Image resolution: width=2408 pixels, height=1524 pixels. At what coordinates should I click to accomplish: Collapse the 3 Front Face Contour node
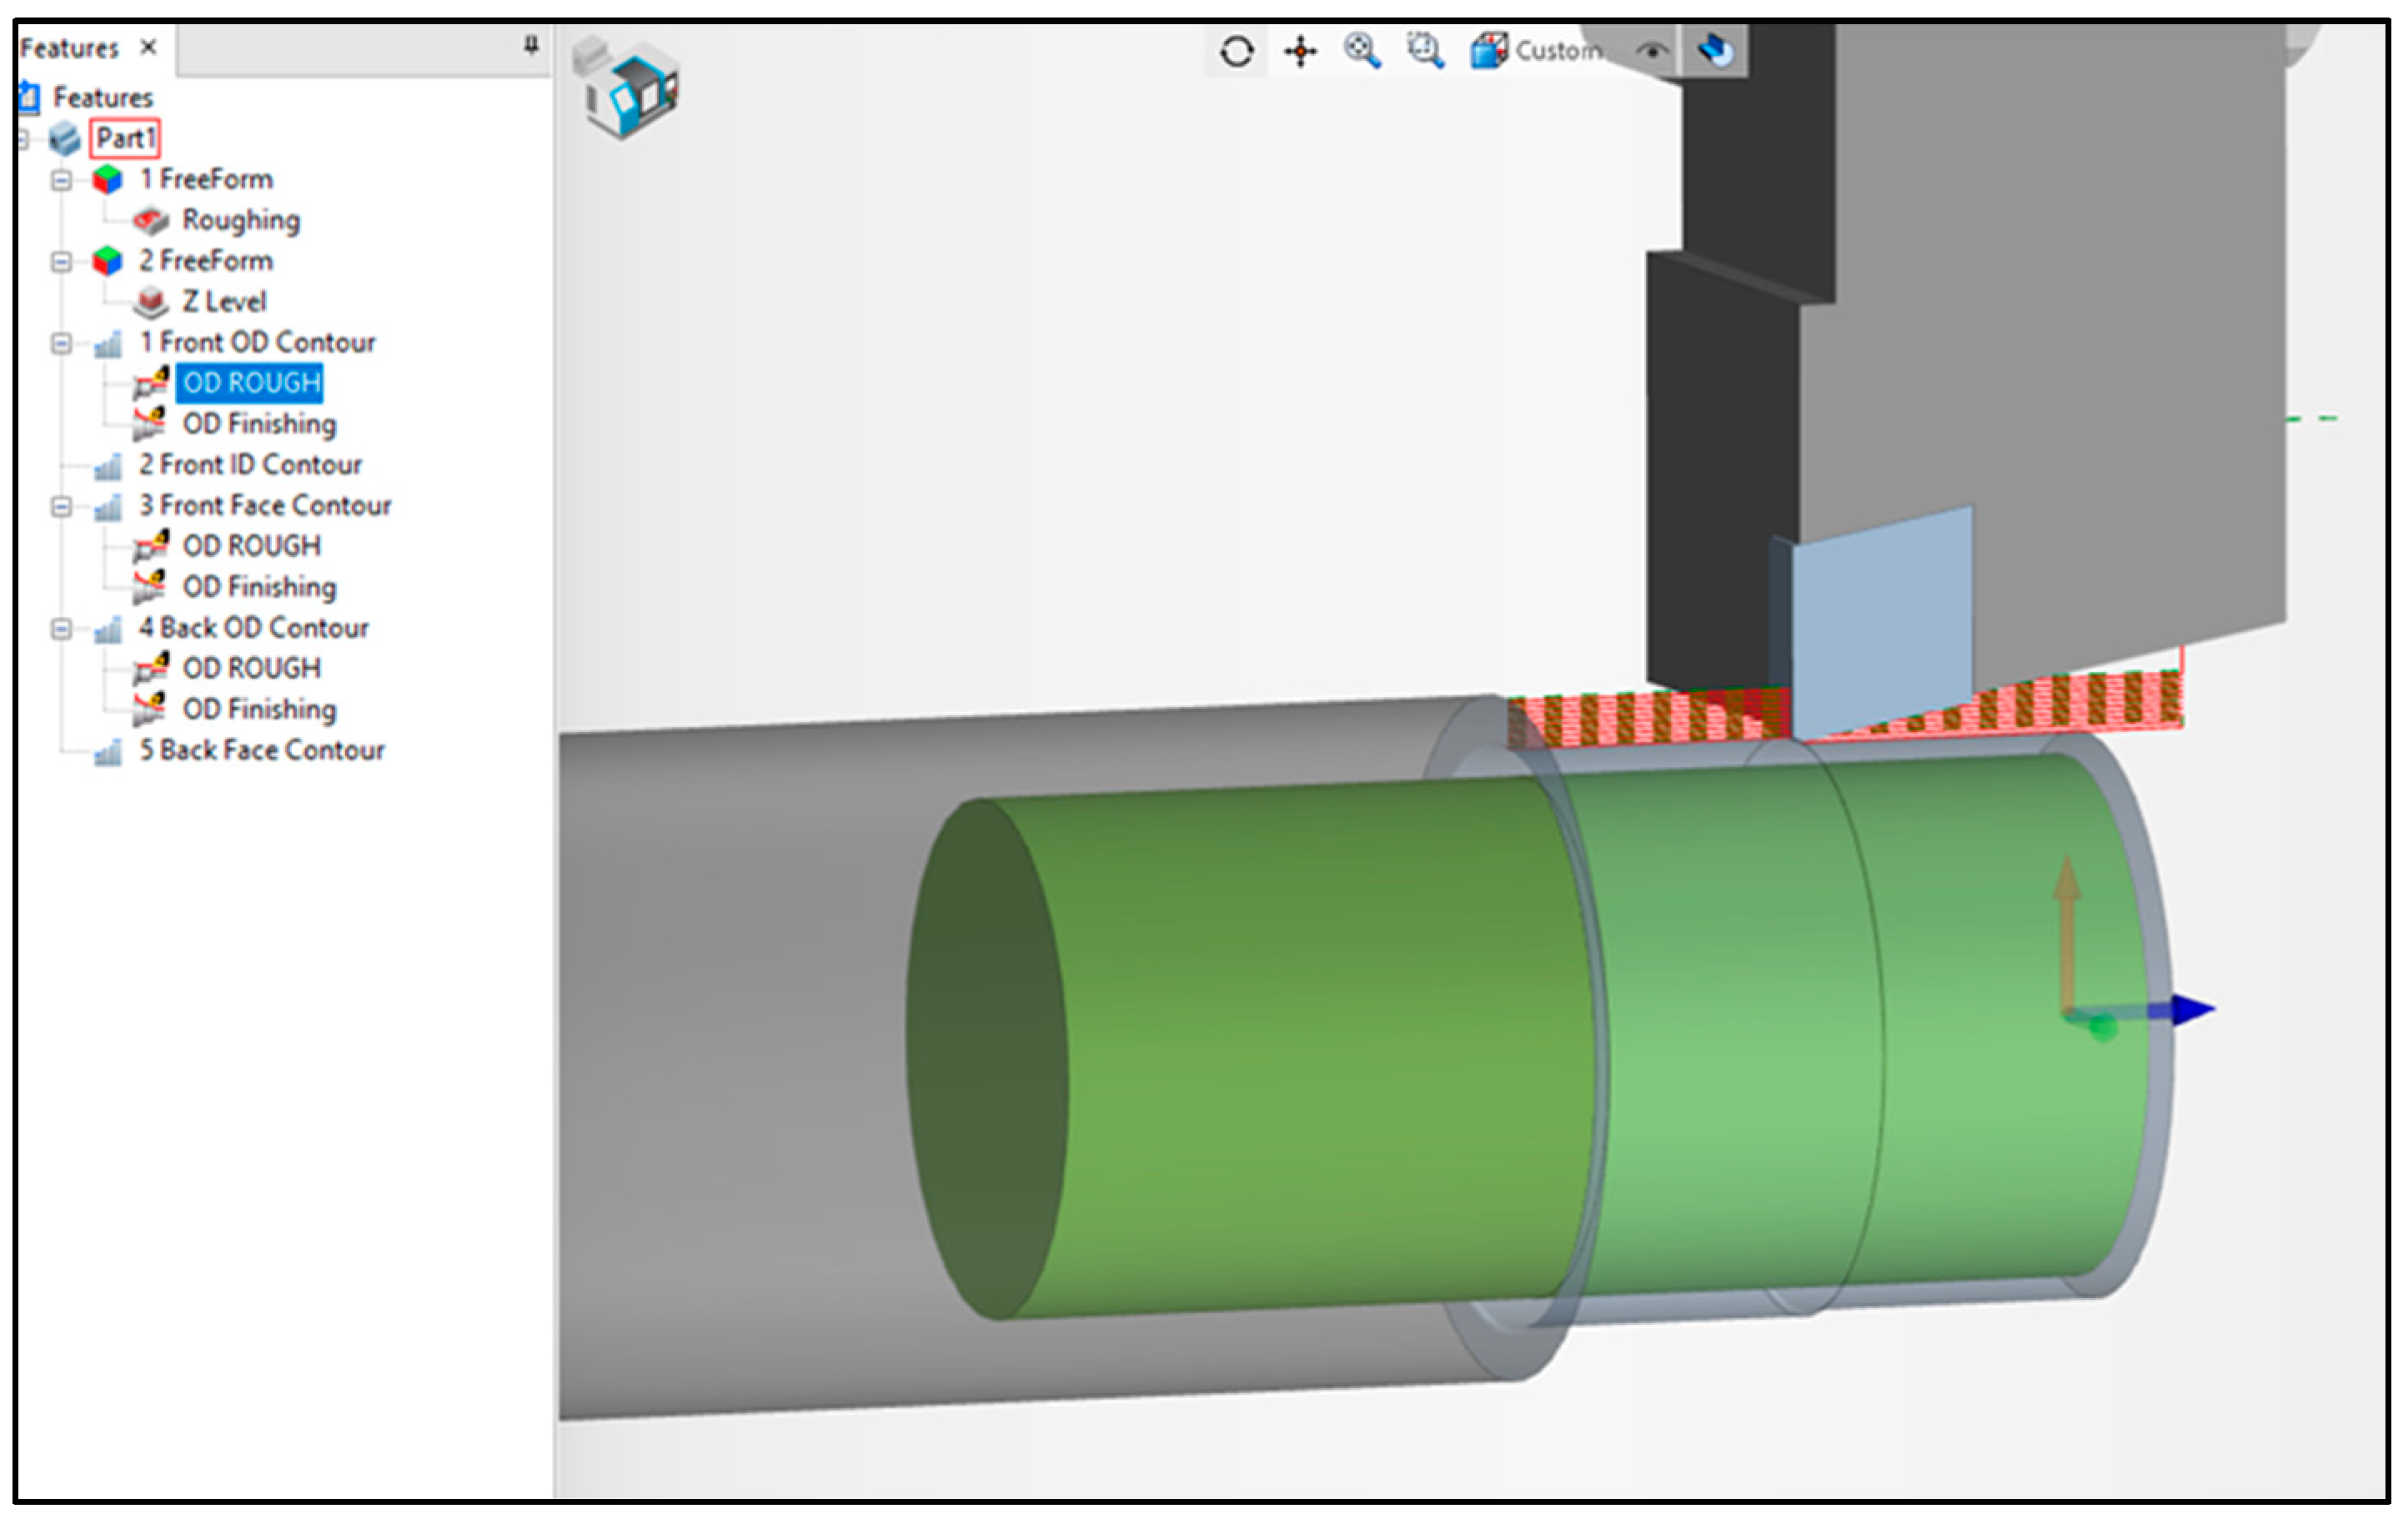[62, 507]
